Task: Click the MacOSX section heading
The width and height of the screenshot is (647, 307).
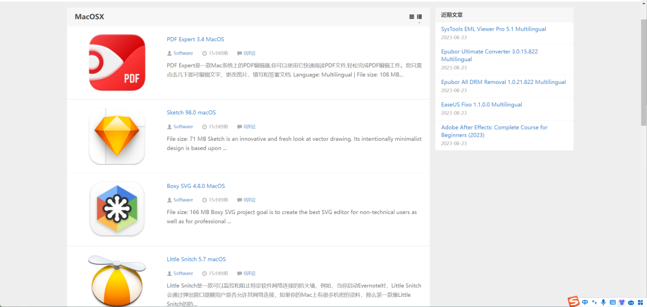Action: [89, 17]
